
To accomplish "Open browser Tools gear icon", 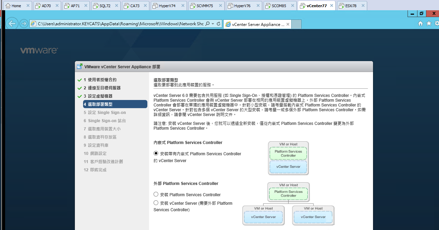I will tap(437, 24).
